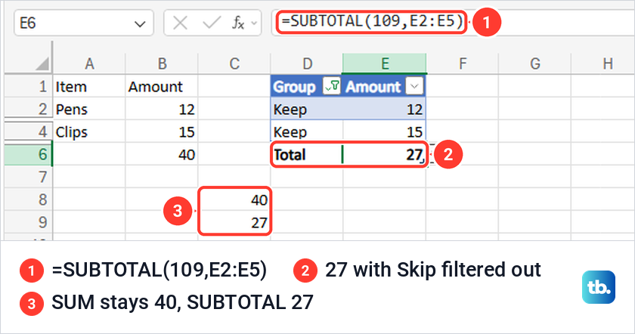Viewport: 635px width, 334px height.
Task: Select cell E2 with value 12
Action: coord(384,109)
